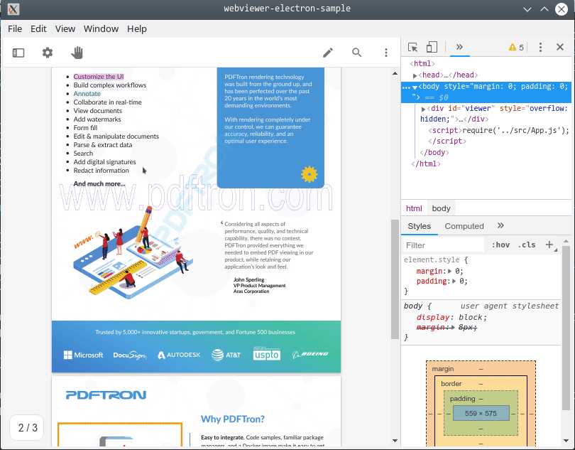
Task: Open viewer three-dot overflow menu
Action: point(386,53)
